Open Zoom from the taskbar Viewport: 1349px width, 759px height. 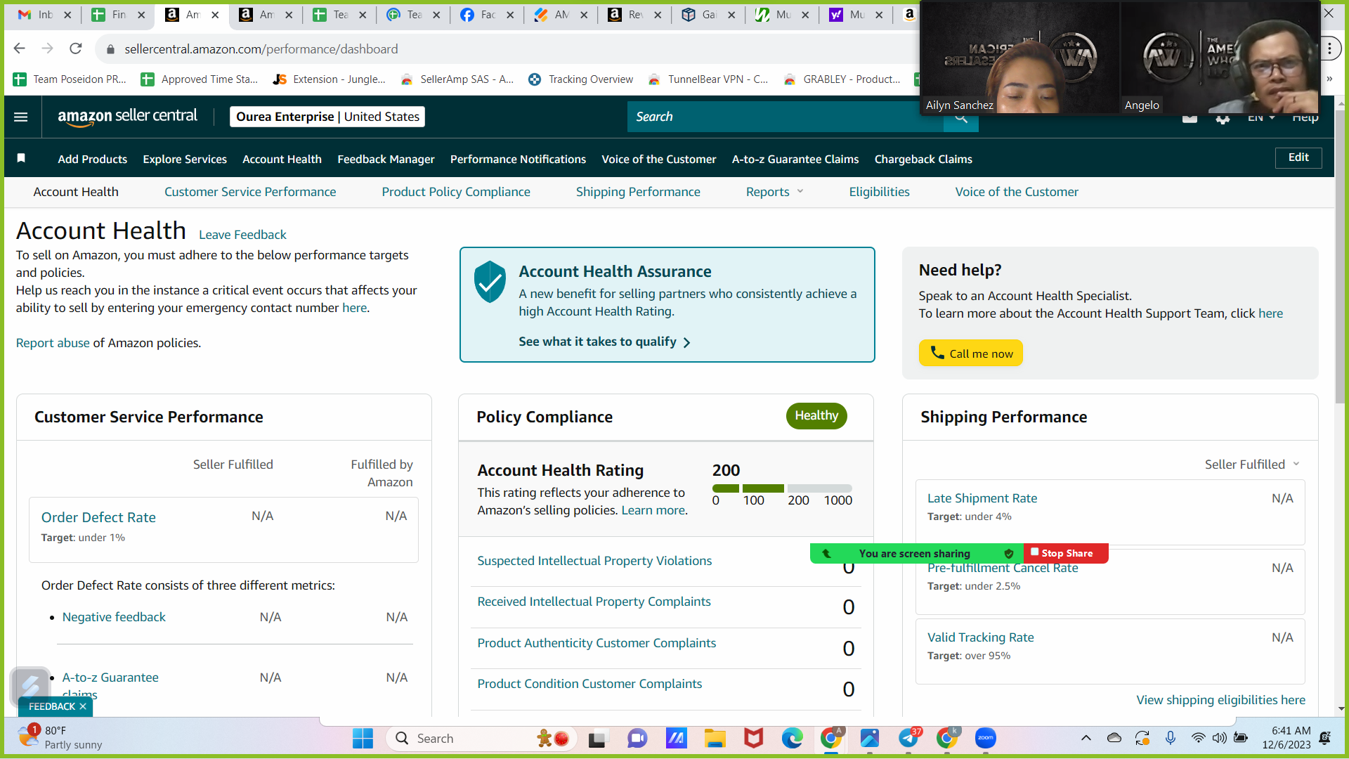click(x=985, y=738)
